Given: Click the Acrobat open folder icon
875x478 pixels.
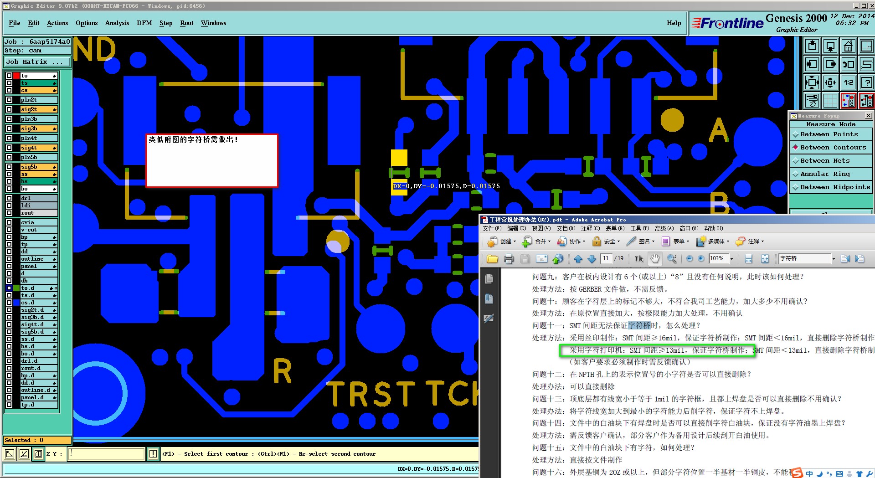Looking at the screenshot, I should click(492, 259).
